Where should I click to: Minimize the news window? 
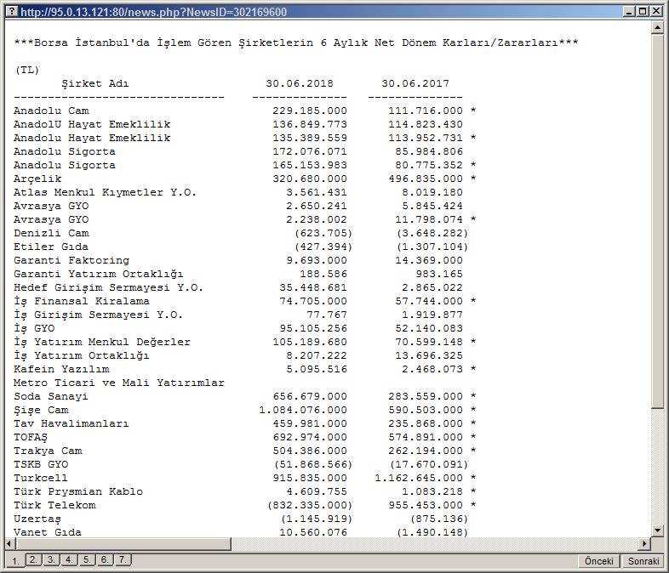click(x=629, y=12)
